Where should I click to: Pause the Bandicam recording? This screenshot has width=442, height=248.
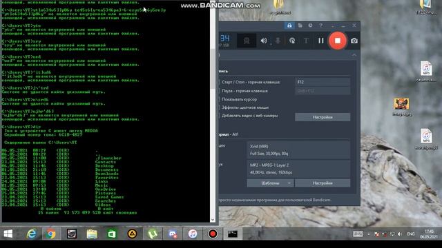point(320,41)
